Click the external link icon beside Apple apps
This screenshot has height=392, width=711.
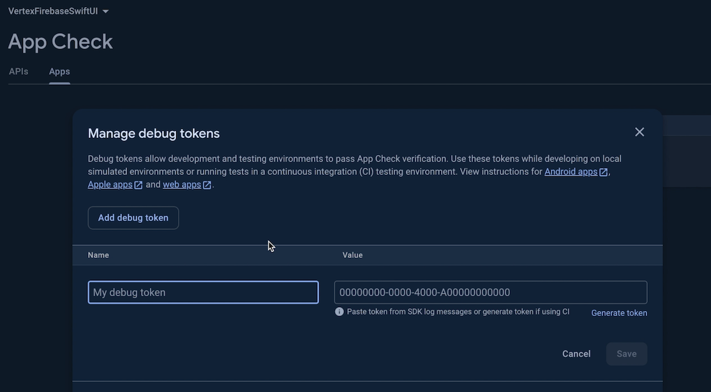[138, 185]
